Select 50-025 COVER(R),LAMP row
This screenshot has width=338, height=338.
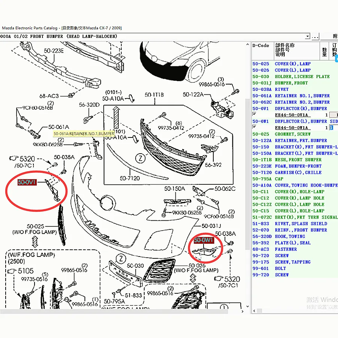tap(295, 64)
